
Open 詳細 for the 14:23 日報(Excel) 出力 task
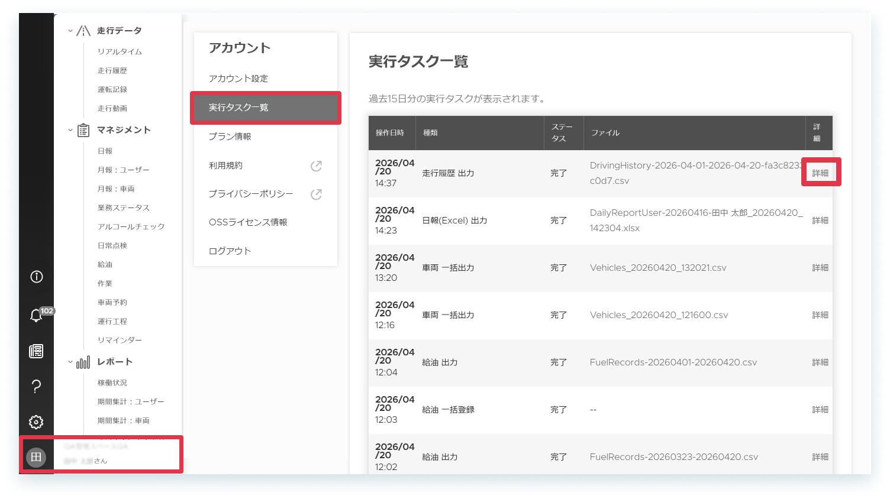click(820, 221)
